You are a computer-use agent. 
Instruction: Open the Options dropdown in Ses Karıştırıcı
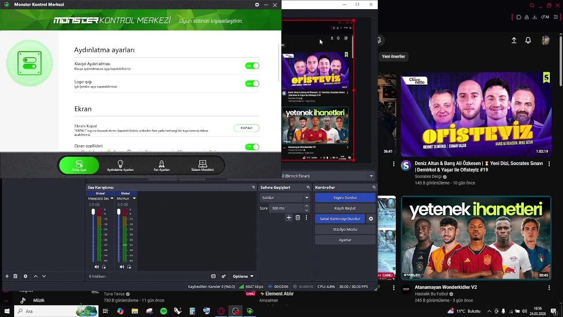[243, 276]
